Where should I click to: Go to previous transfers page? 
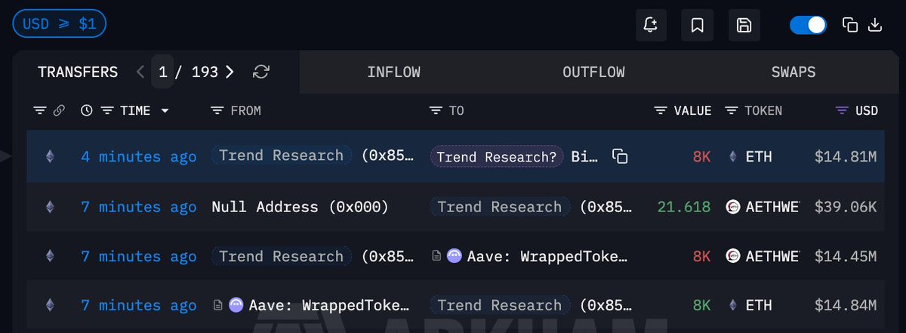click(x=140, y=72)
